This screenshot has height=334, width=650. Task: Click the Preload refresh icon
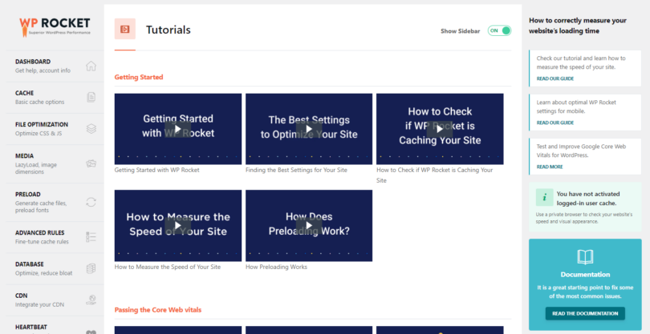click(x=91, y=202)
